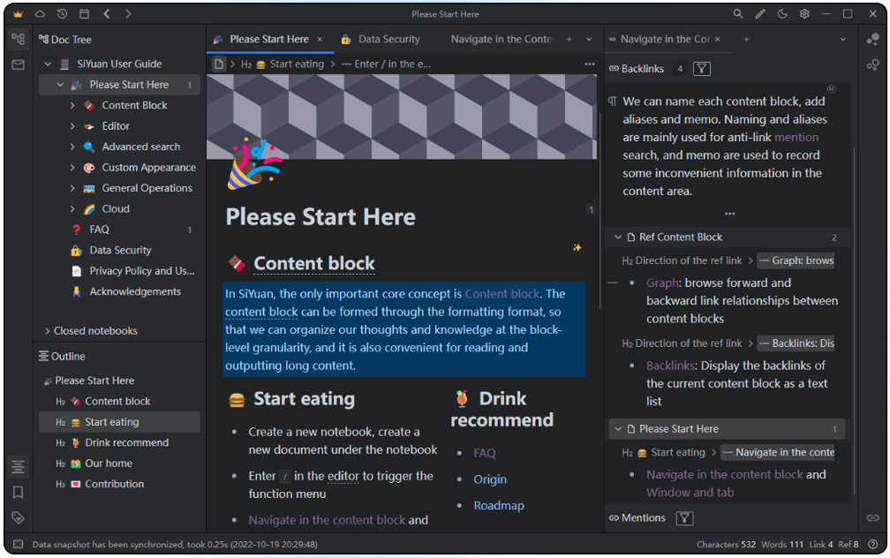Click the party popper document emoji icon
Viewport: 890px width, 558px height.
(x=253, y=164)
